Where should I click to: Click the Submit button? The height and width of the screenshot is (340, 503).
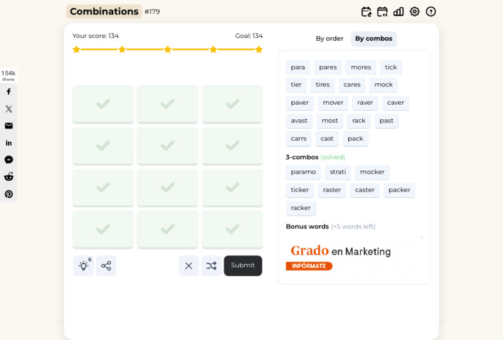point(243,265)
